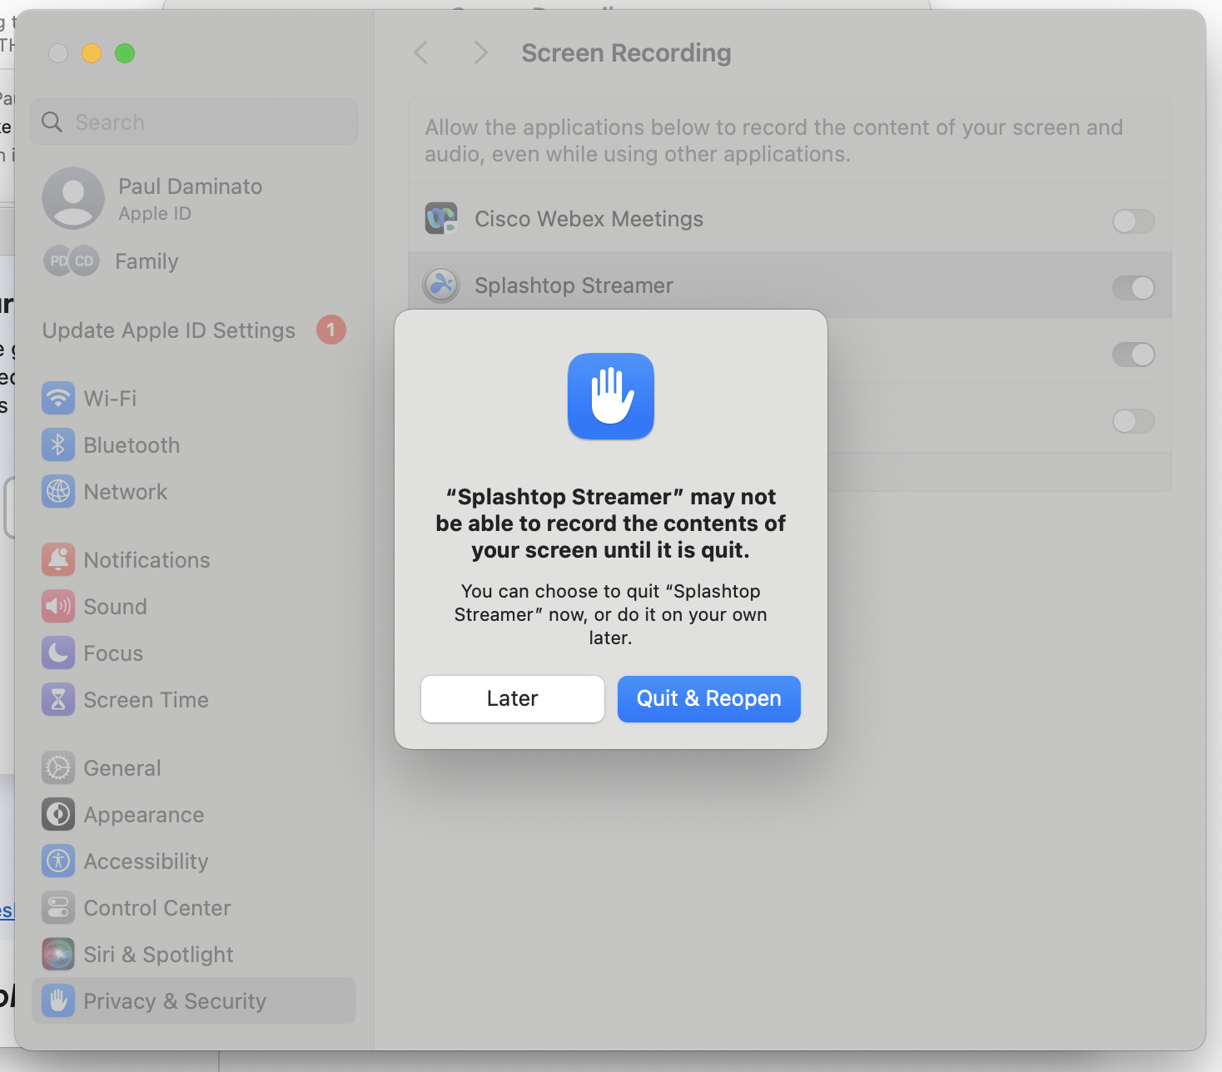Image resolution: width=1222 pixels, height=1072 pixels.
Task: Open the Sound settings pane
Action: [x=194, y=607]
